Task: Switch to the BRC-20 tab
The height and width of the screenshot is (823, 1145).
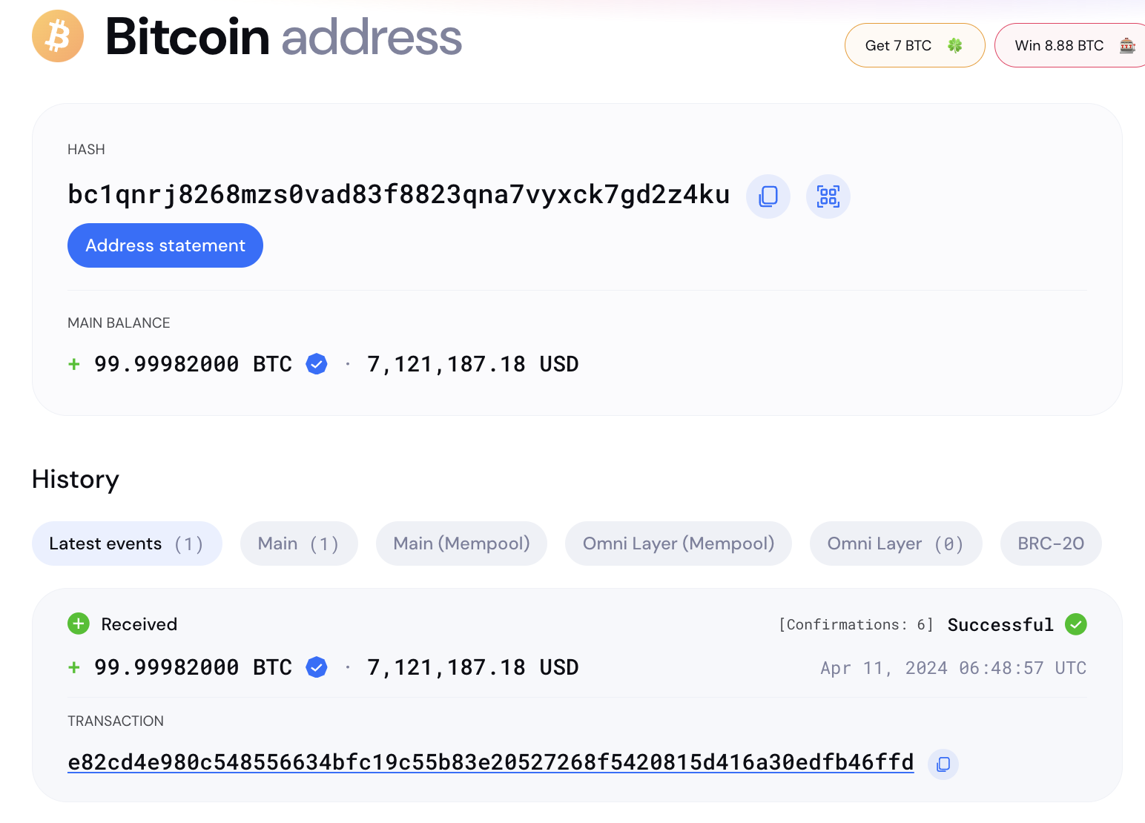Action: [x=1050, y=543]
